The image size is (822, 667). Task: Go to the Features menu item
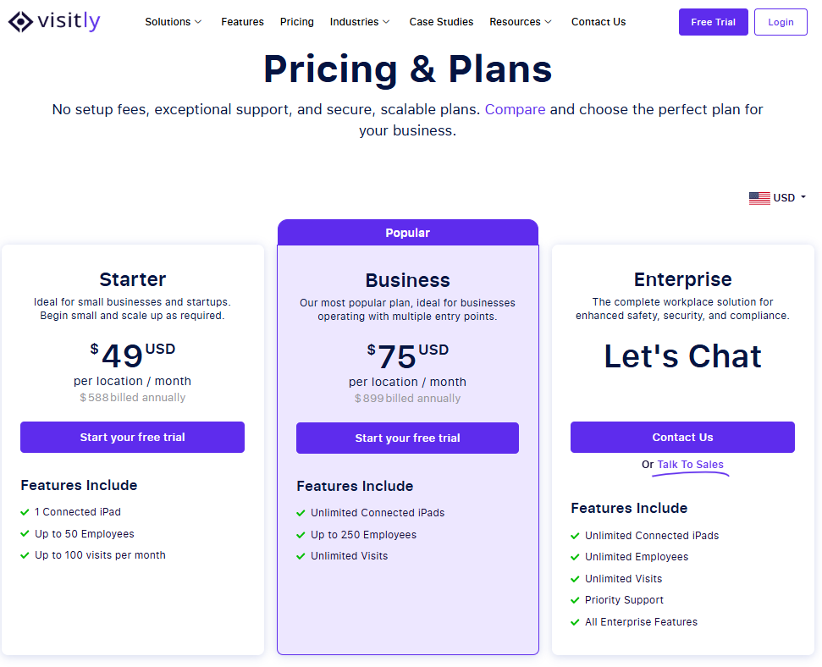pos(242,22)
